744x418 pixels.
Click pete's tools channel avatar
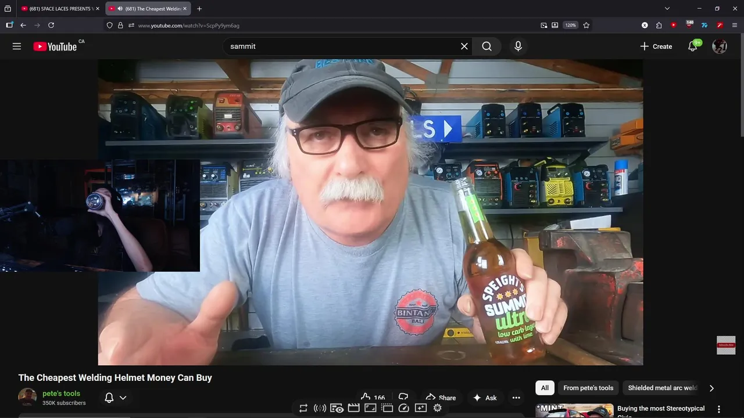(x=27, y=398)
